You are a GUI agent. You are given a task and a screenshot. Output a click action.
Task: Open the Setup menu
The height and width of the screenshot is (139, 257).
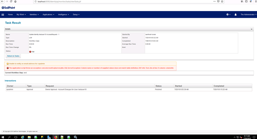(x=76, y=15)
